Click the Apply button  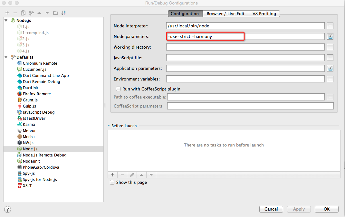point(299,209)
